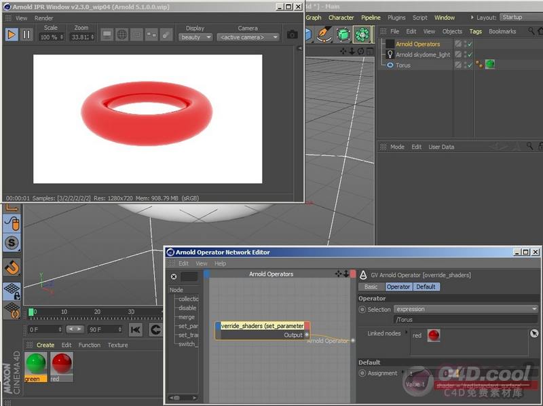Click the move icon in the Arnold Operators graph header
The width and height of the screenshot is (543, 406).
pyautogui.click(x=338, y=274)
